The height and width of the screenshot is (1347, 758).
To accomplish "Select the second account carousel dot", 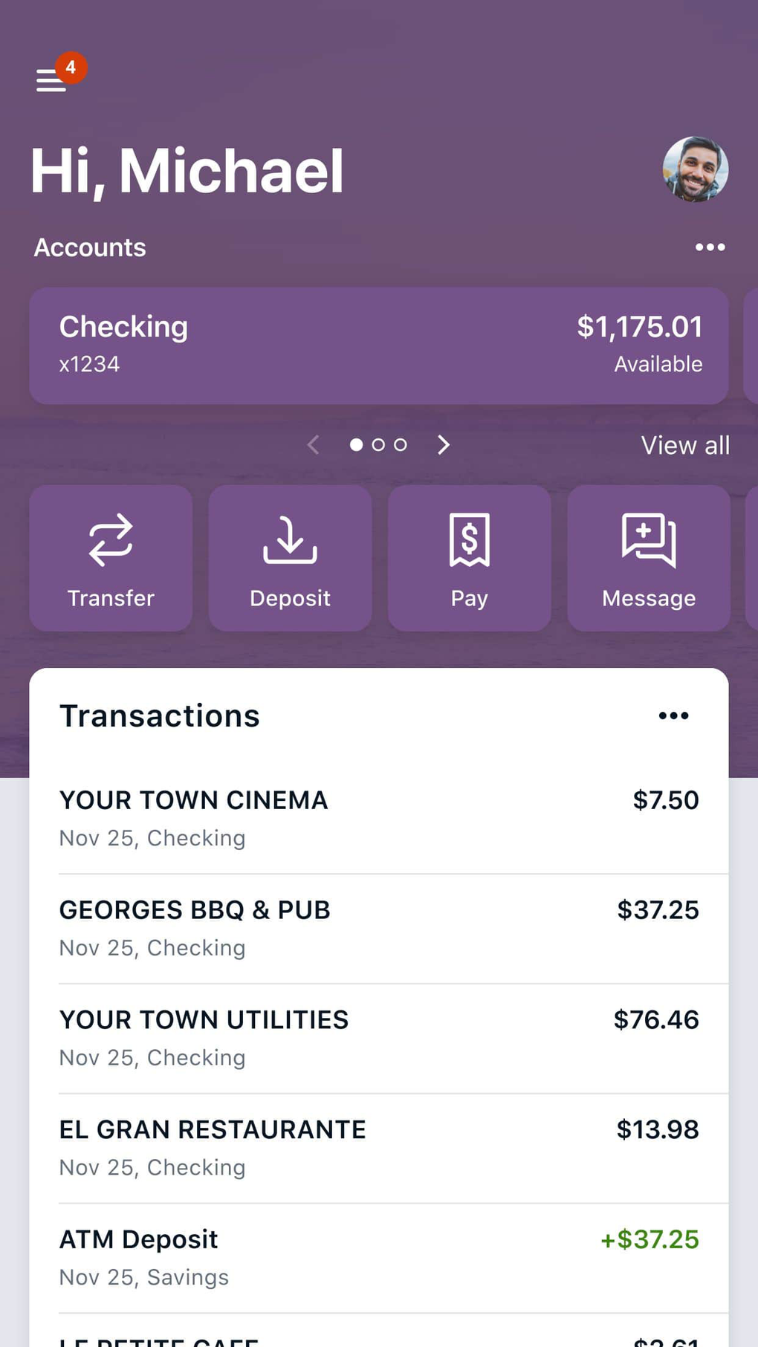I will coord(378,445).
